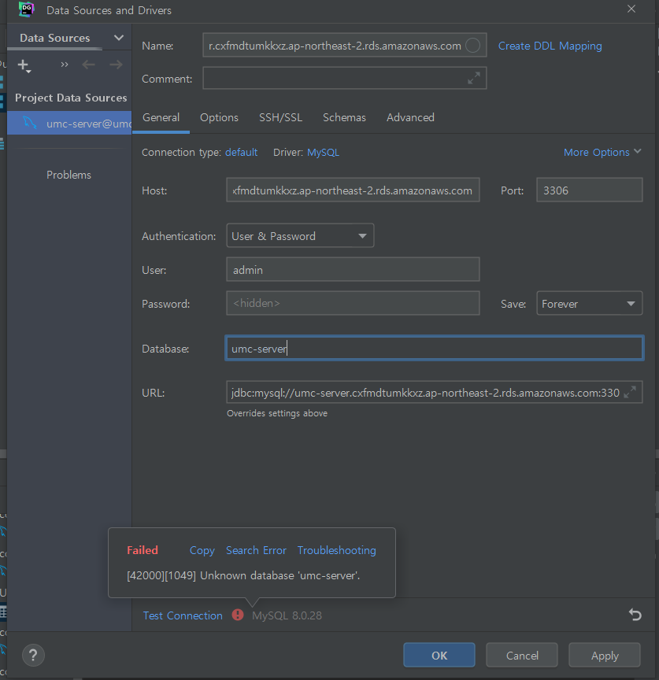Focus the User field showing admin
The image size is (659, 680).
(x=353, y=269)
